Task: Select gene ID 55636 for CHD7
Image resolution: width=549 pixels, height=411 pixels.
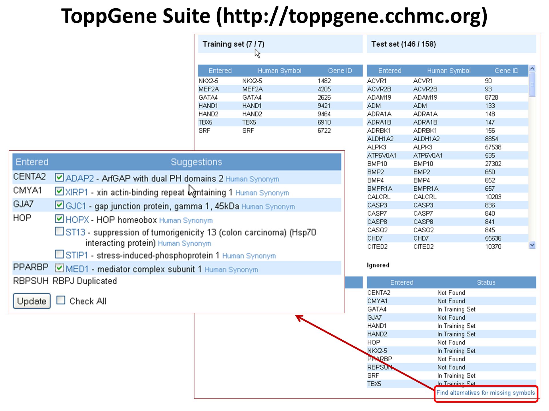Action: click(x=493, y=238)
